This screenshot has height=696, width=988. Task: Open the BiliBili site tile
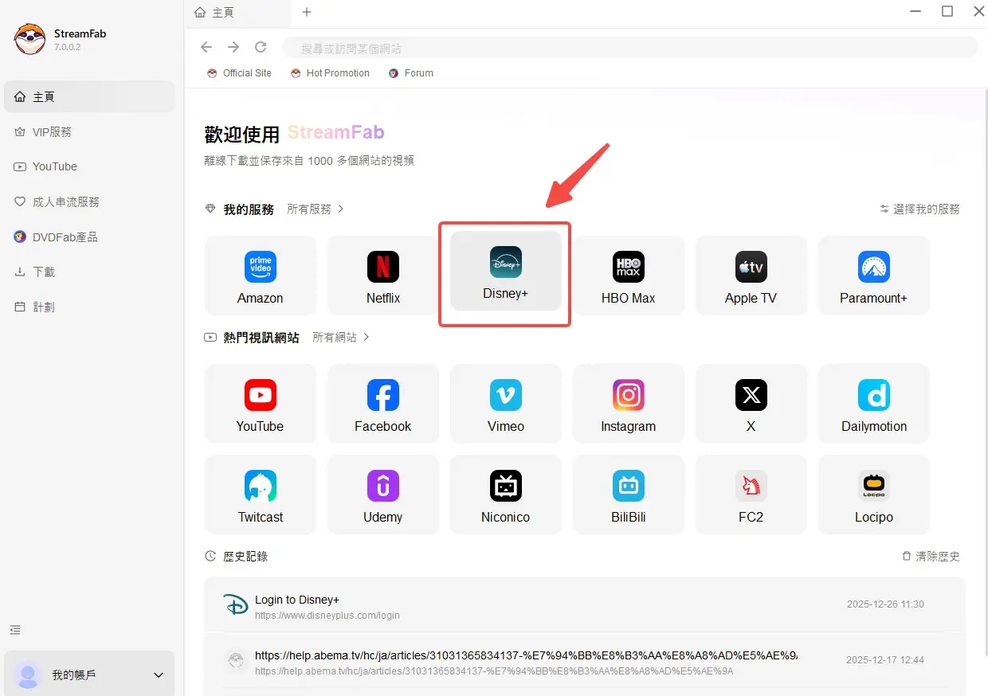coord(629,495)
